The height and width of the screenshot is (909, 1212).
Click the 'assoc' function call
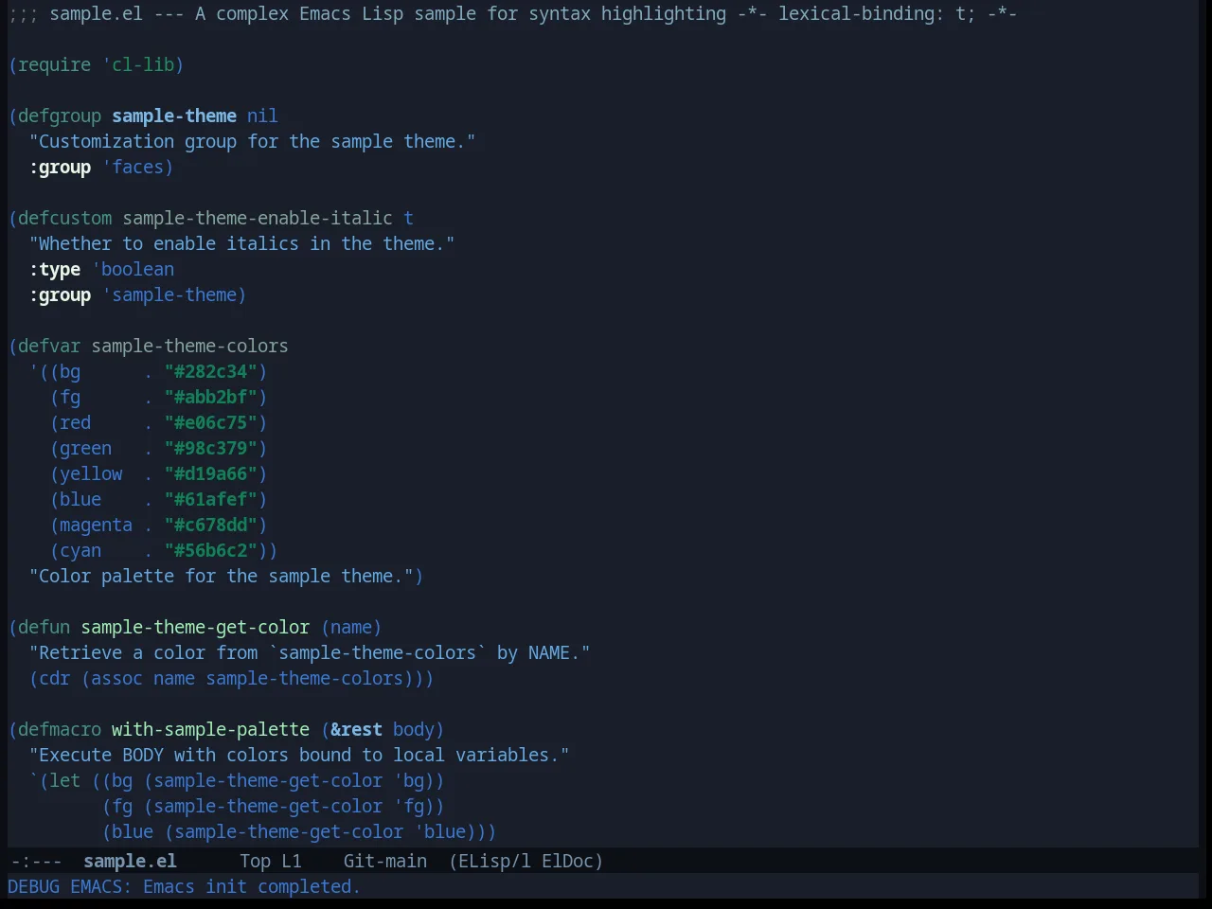coord(117,678)
